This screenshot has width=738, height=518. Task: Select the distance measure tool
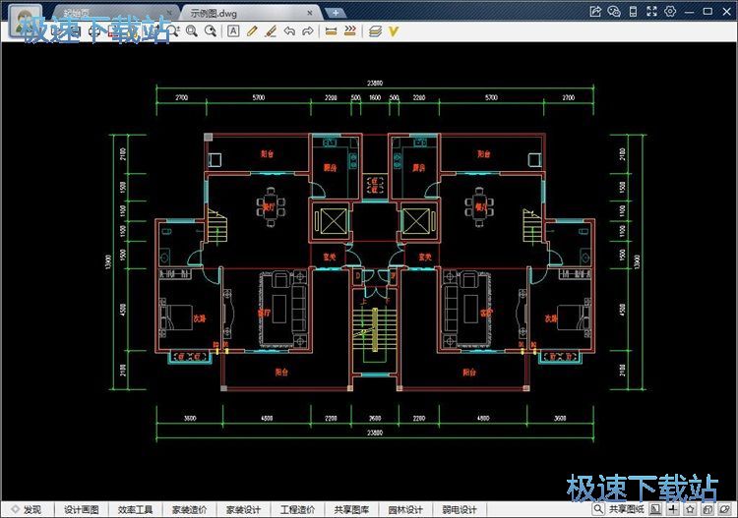[x=331, y=31]
